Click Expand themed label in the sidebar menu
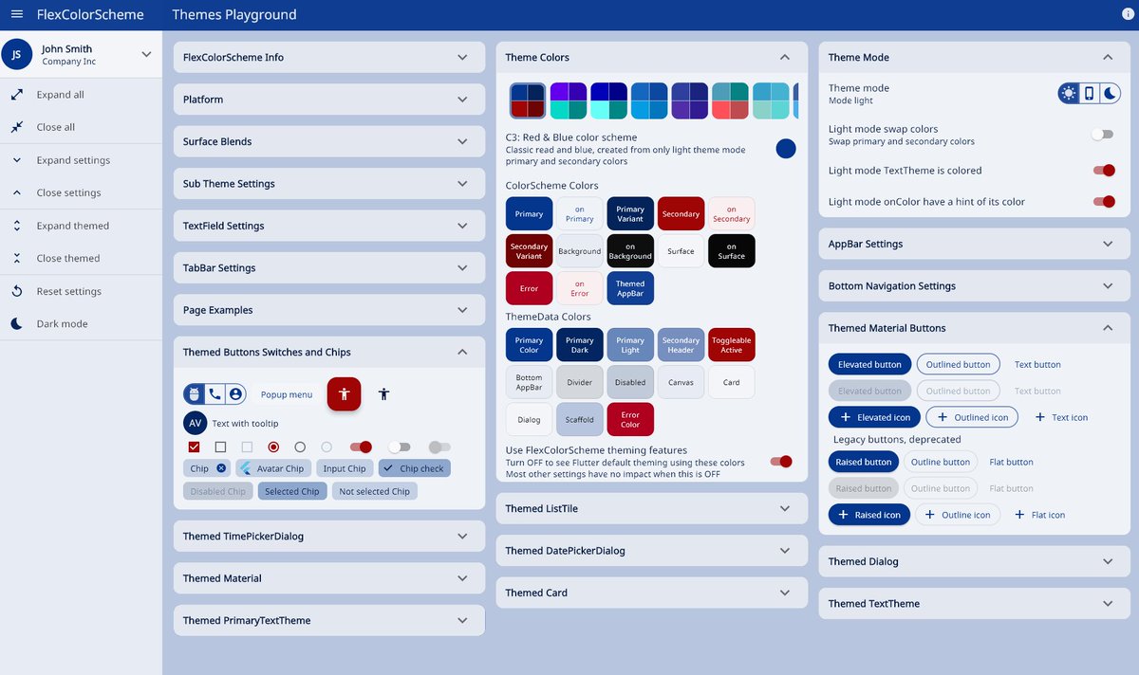 pos(73,226)
